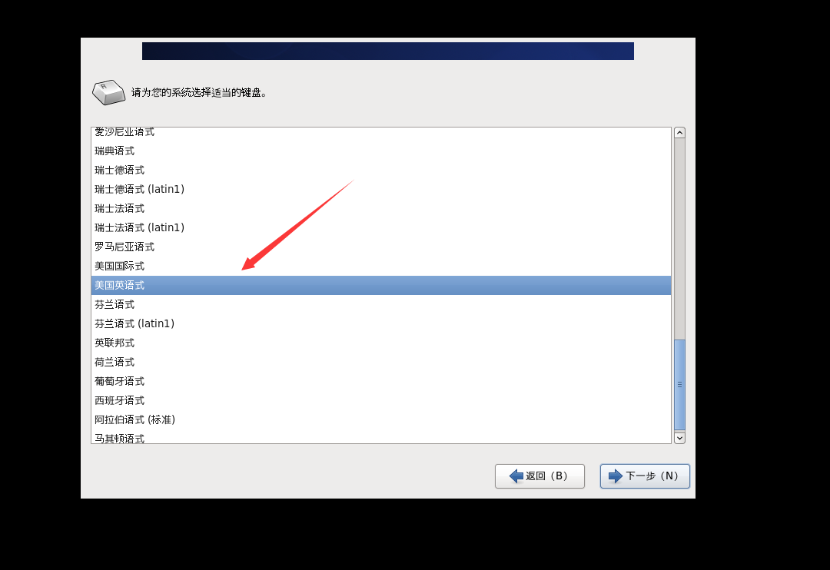Pick 瑞士法语式 (latin1) from the list
Image resolution: width=830 pixels, height=570 pixels.
(381, 227)
